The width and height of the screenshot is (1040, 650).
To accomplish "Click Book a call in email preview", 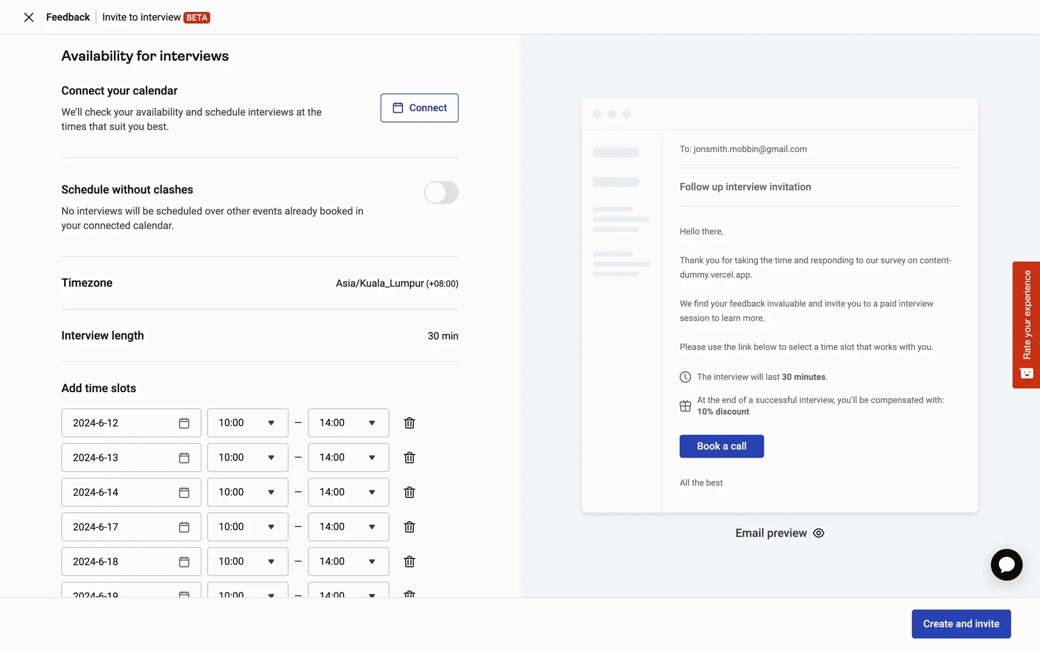I will point(721,446).
